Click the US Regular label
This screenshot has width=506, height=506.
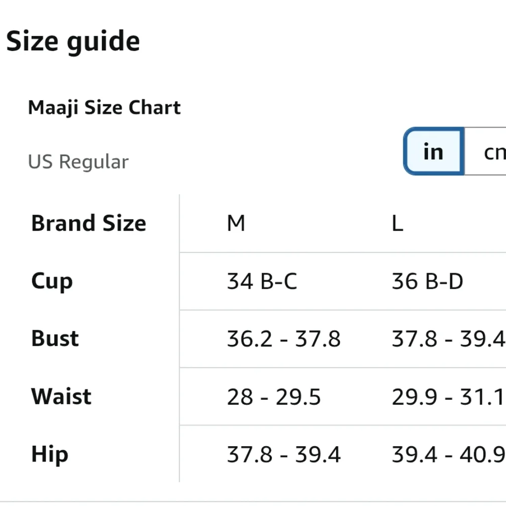(78, 161)
